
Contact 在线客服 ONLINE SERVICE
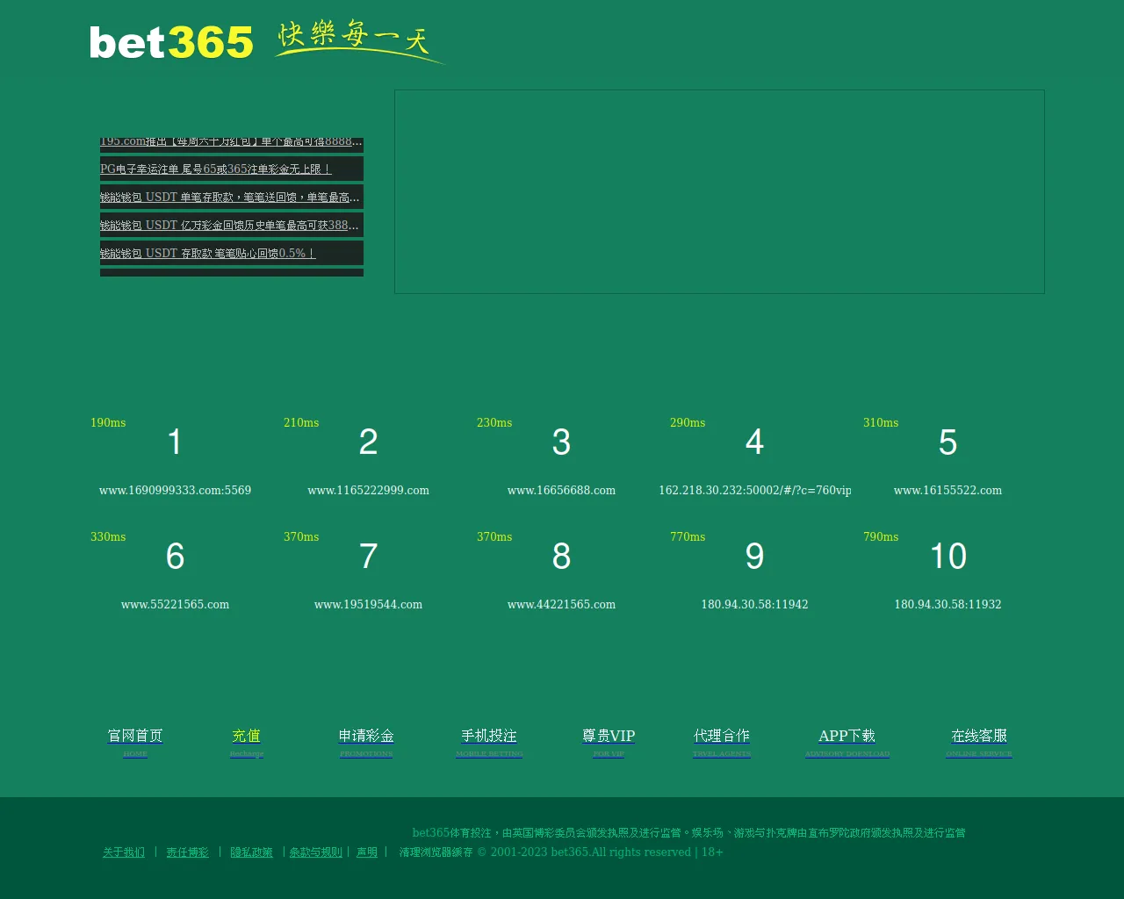979,742
